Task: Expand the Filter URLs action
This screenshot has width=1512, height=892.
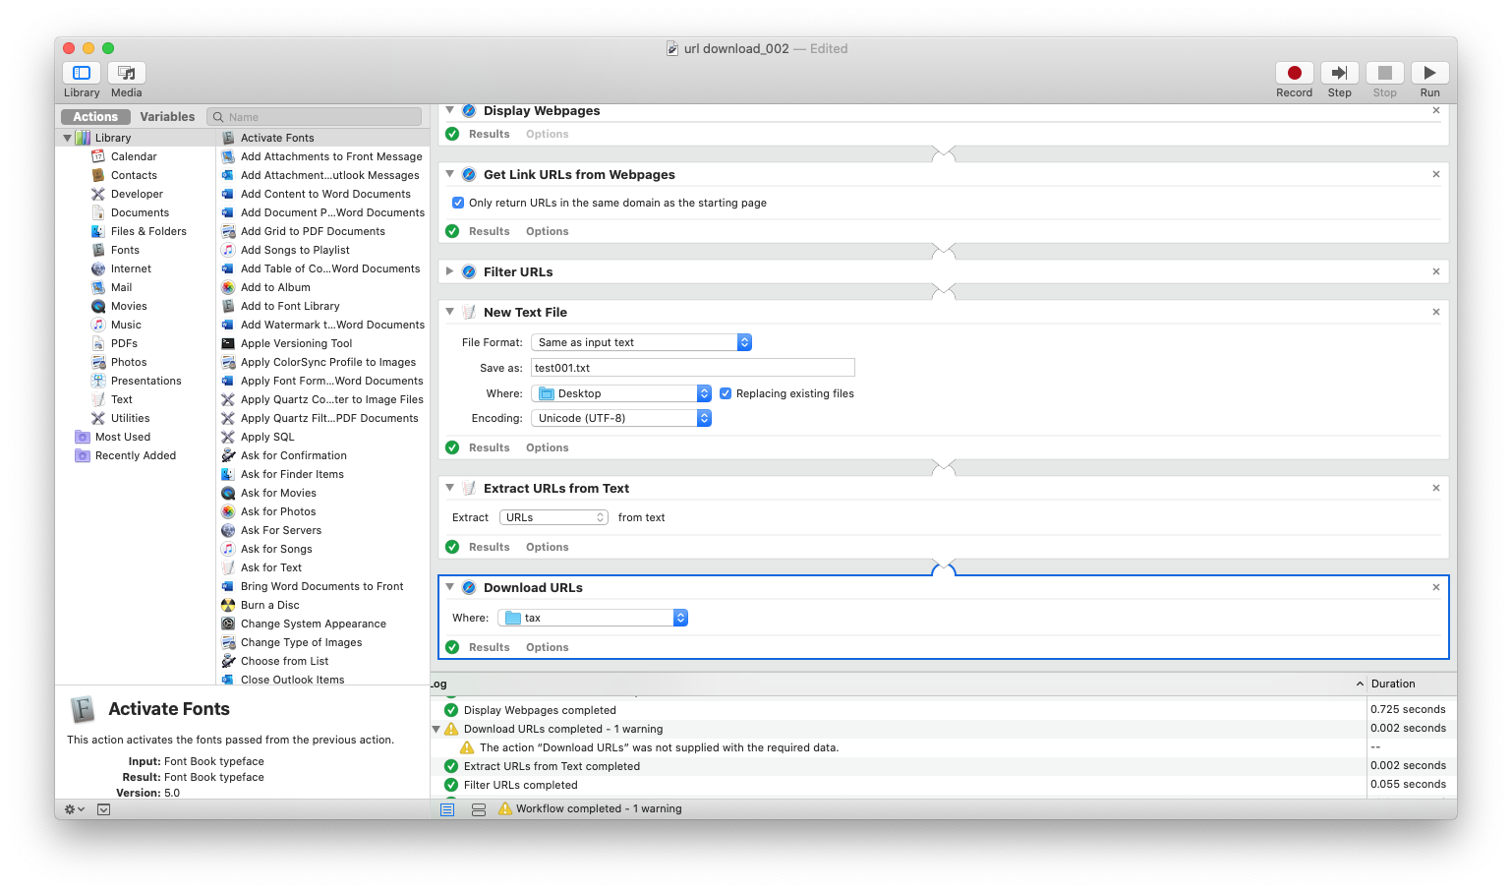Action: click(x=450, y=271)
